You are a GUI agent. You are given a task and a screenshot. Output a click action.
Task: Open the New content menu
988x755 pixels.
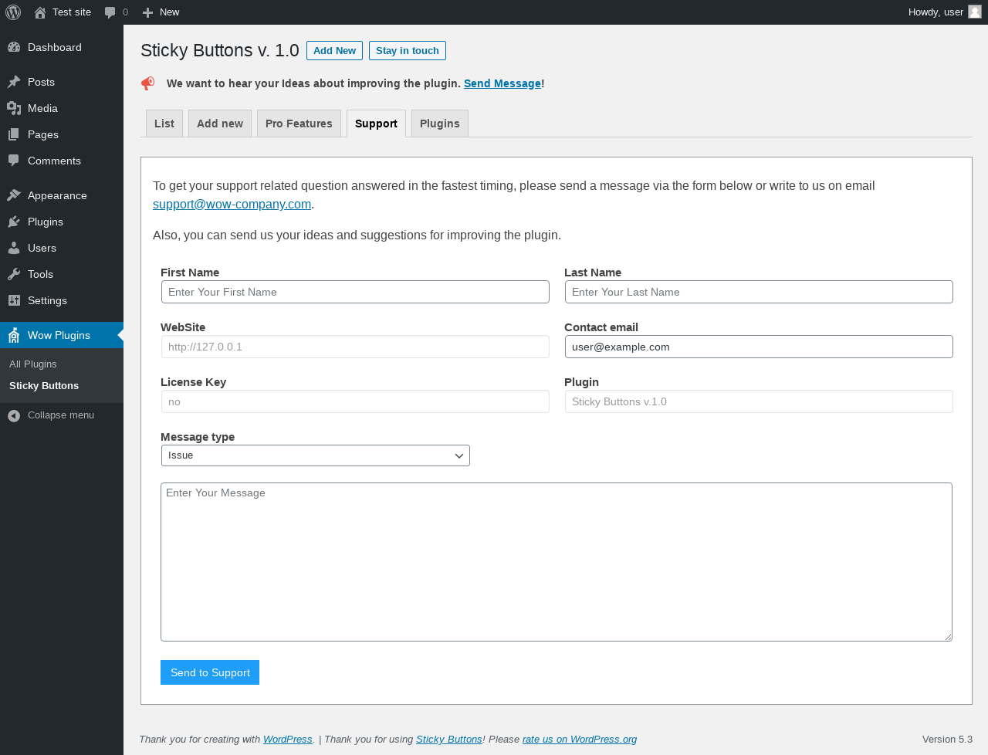(x=161, y=12)
